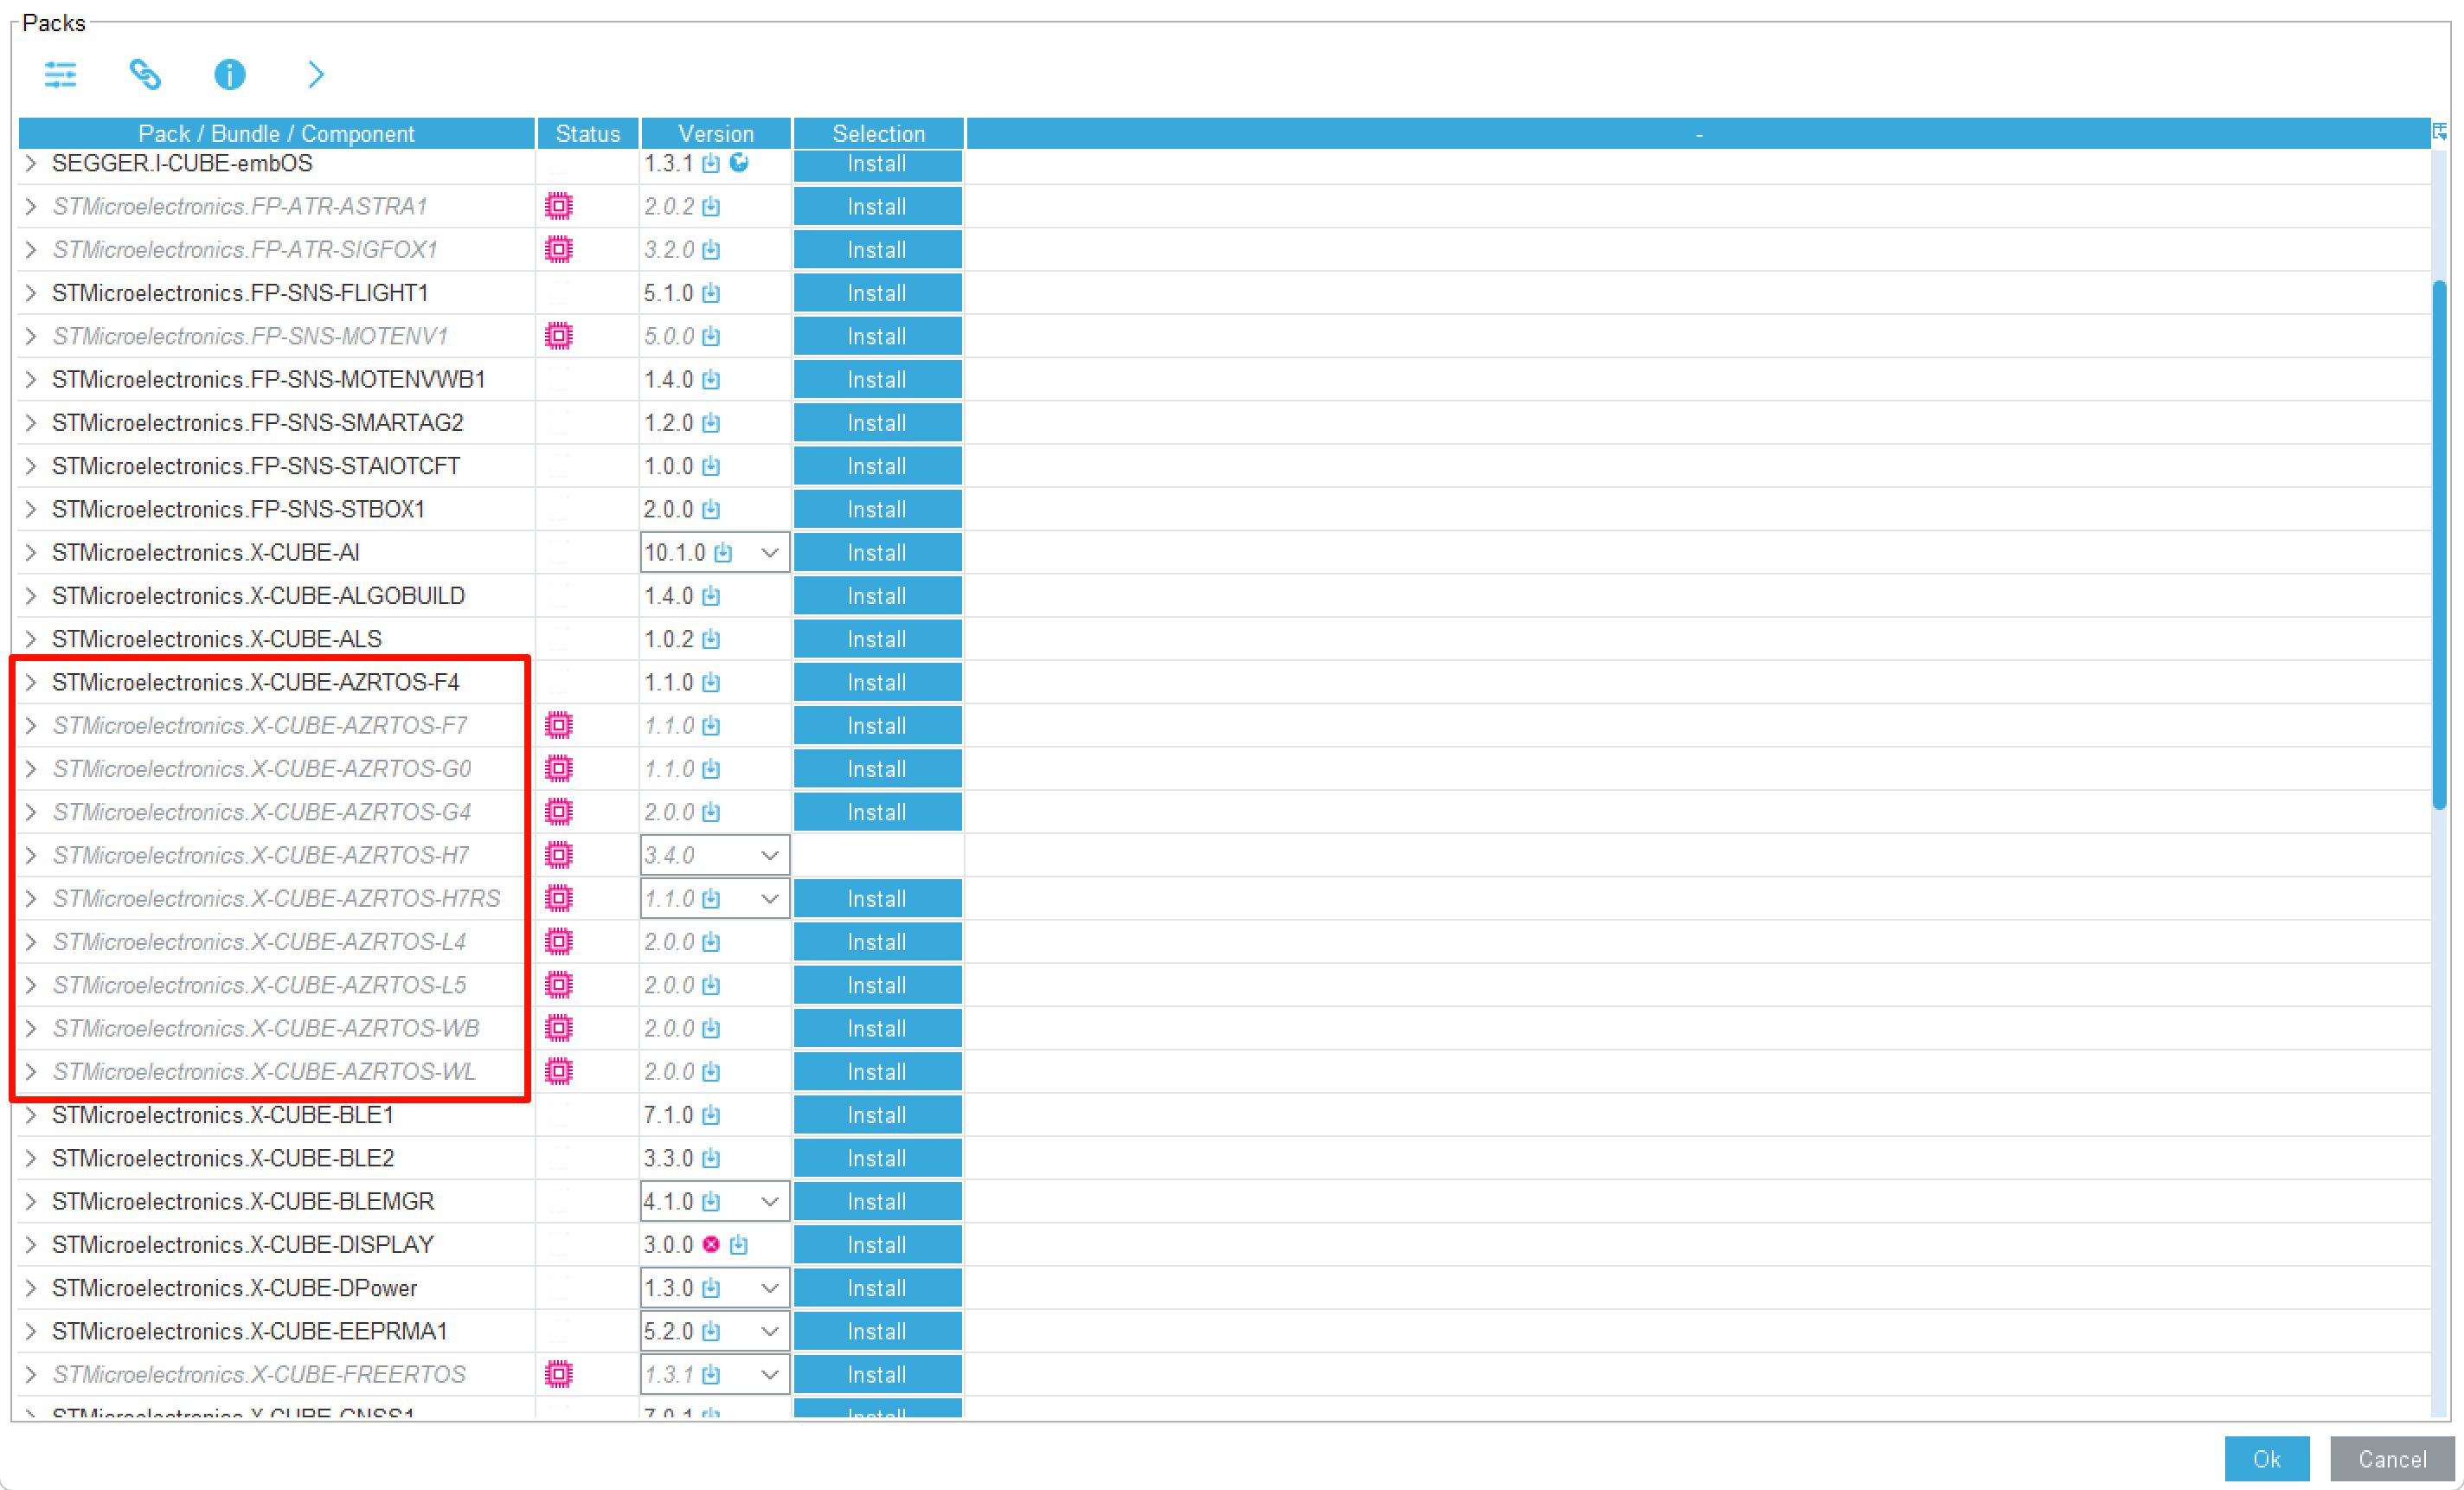Open the packs information icon
The height and width of the screenshot is (1490, 2464).
229,74
